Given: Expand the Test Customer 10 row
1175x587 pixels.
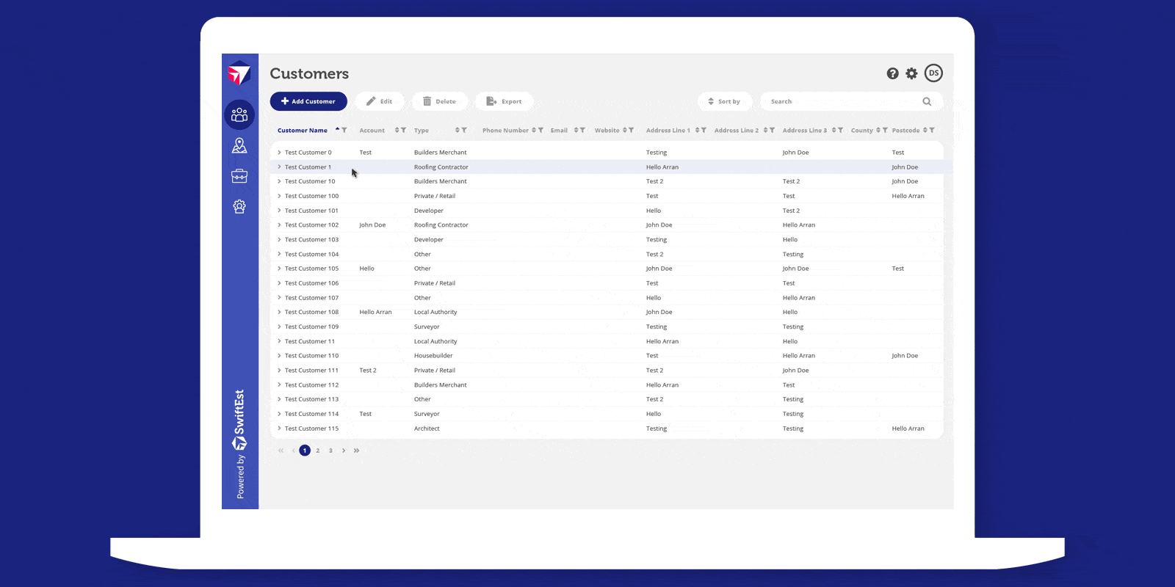Looking at the screenshot, I should click(x=279, y=181).
